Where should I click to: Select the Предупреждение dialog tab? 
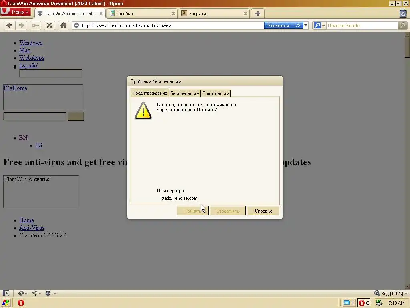(x=150, y=93)
